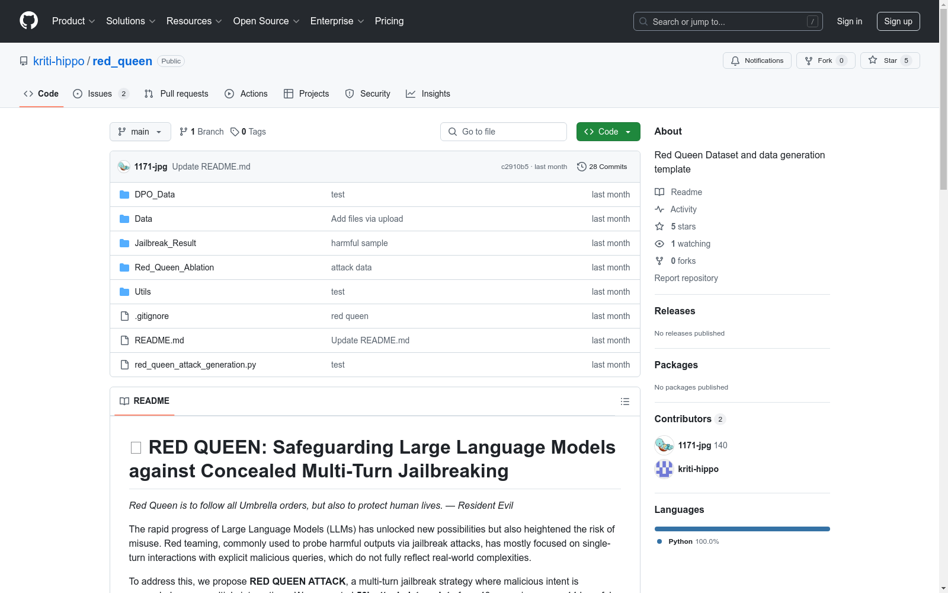The width and height of the screenshot is (948, 593).
Task: Click the Go to file search box
Action: point(504,132)
